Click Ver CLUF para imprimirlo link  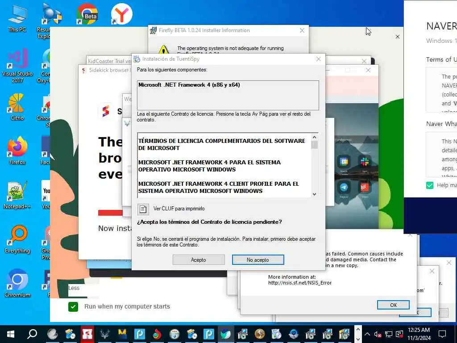179,209
